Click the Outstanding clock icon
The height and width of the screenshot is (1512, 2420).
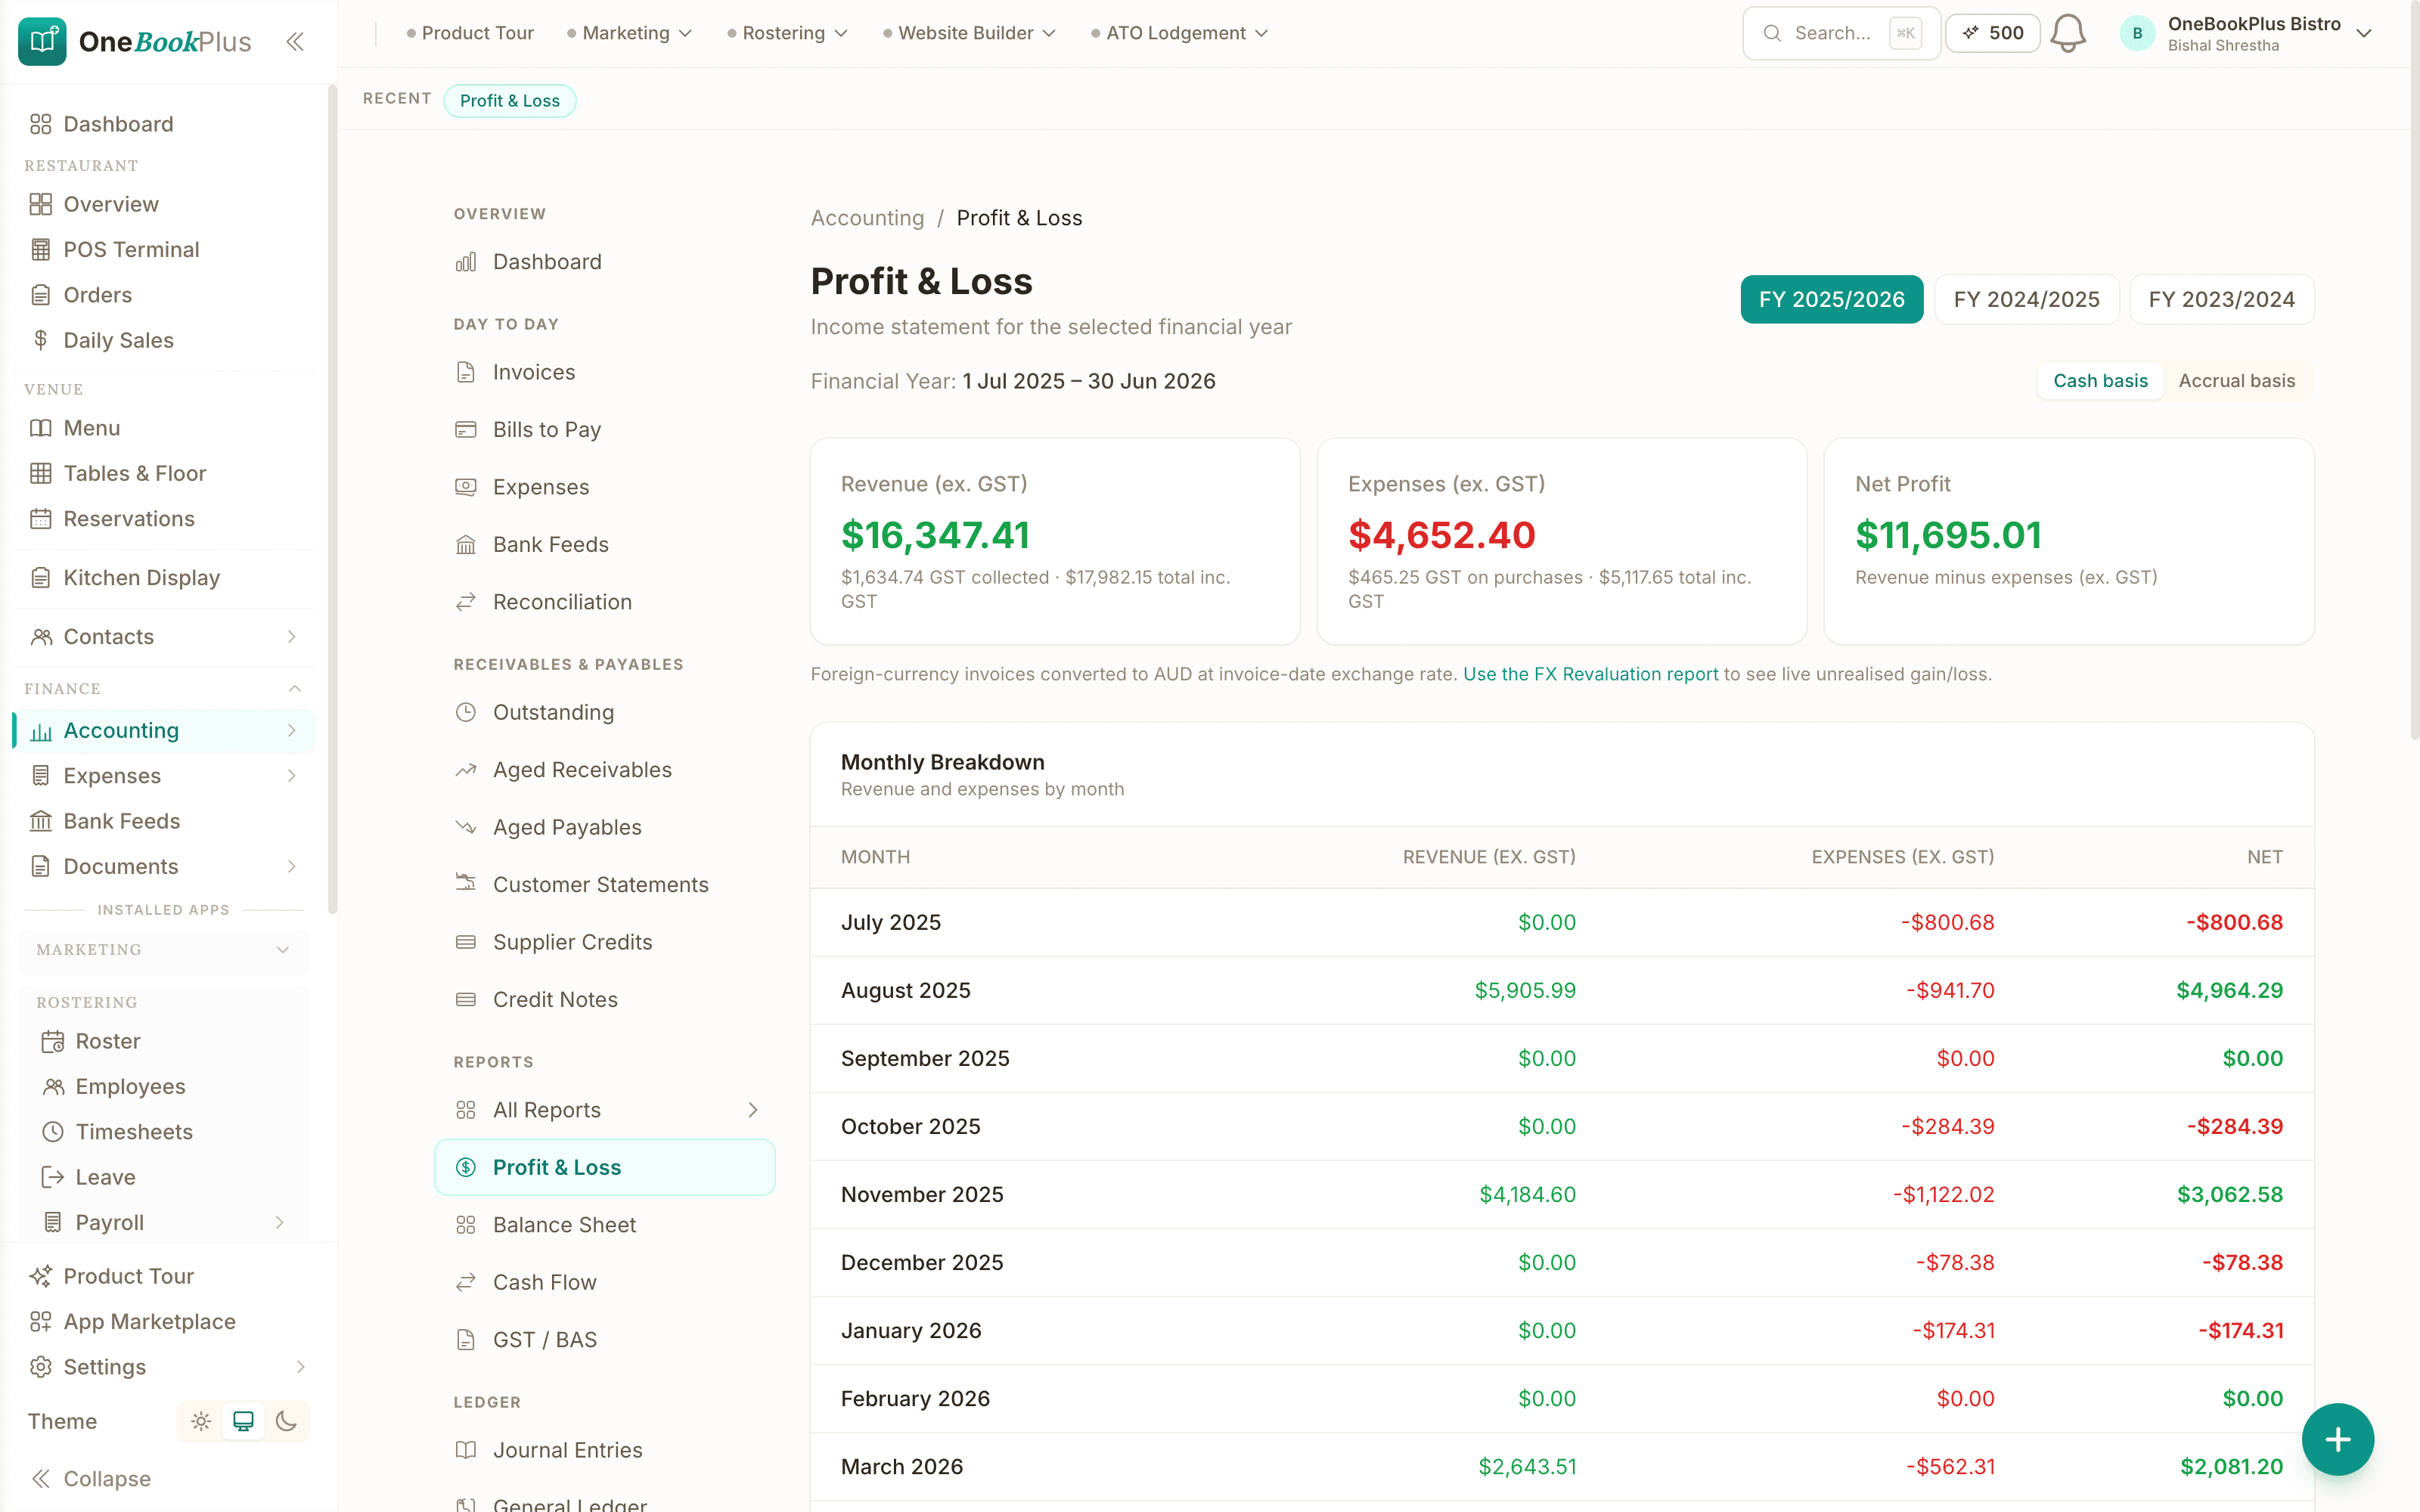pos(466,712)
